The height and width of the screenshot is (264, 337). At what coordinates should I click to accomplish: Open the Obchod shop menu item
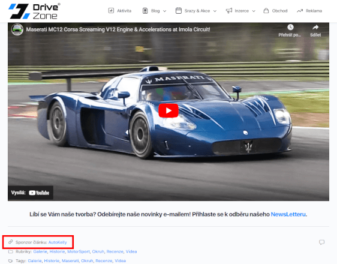[279, 11]
